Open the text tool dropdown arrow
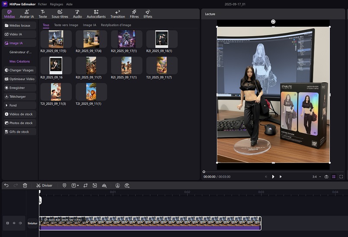The image size is (348, 237). (78, 185)
